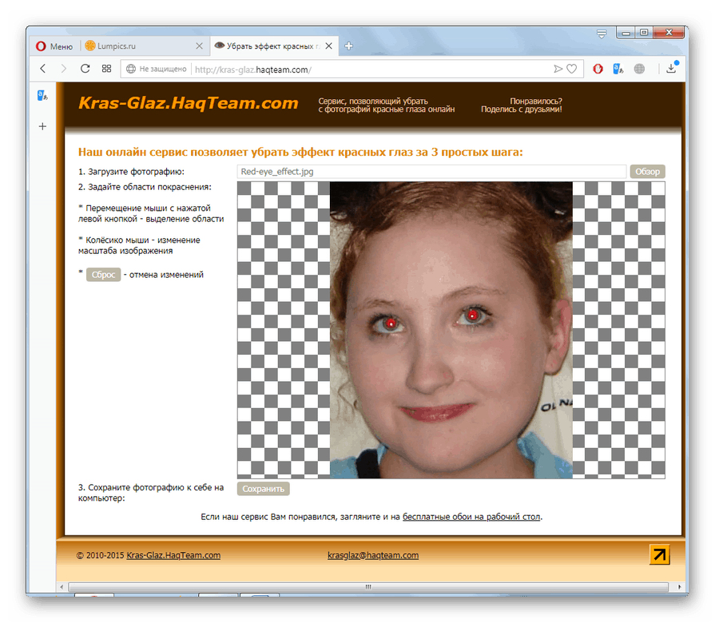Click the Обзор browse button
Screen dimensions: 715x623
tap(648, 172)
